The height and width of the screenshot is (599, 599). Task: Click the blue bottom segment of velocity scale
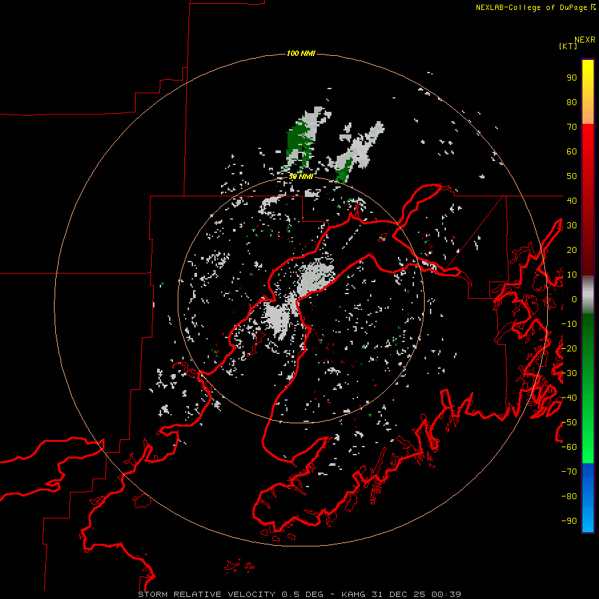click(588, 498)
